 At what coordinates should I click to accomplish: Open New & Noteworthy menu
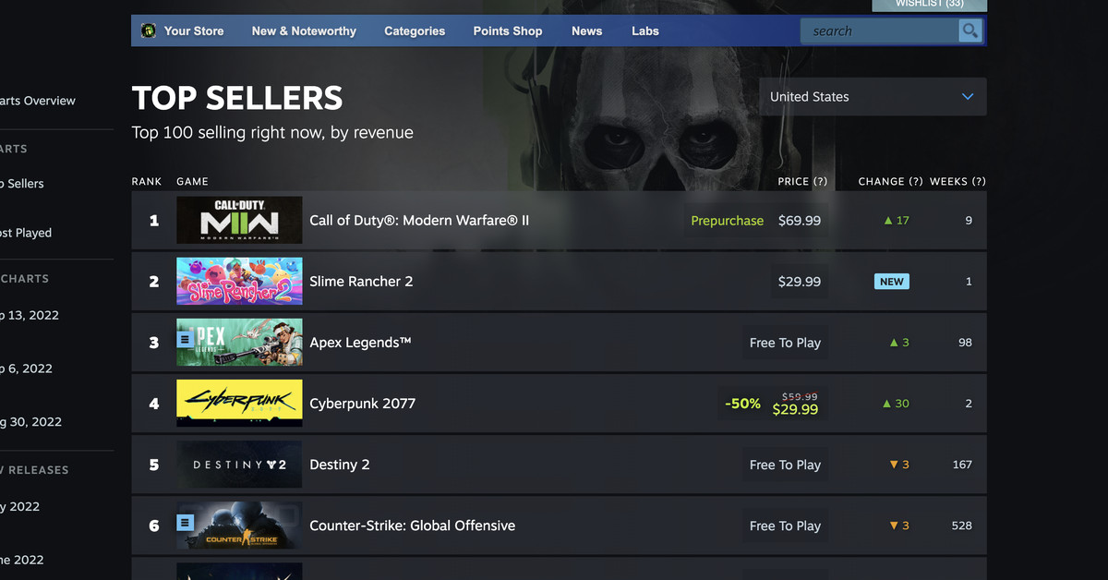pos(304,30)
